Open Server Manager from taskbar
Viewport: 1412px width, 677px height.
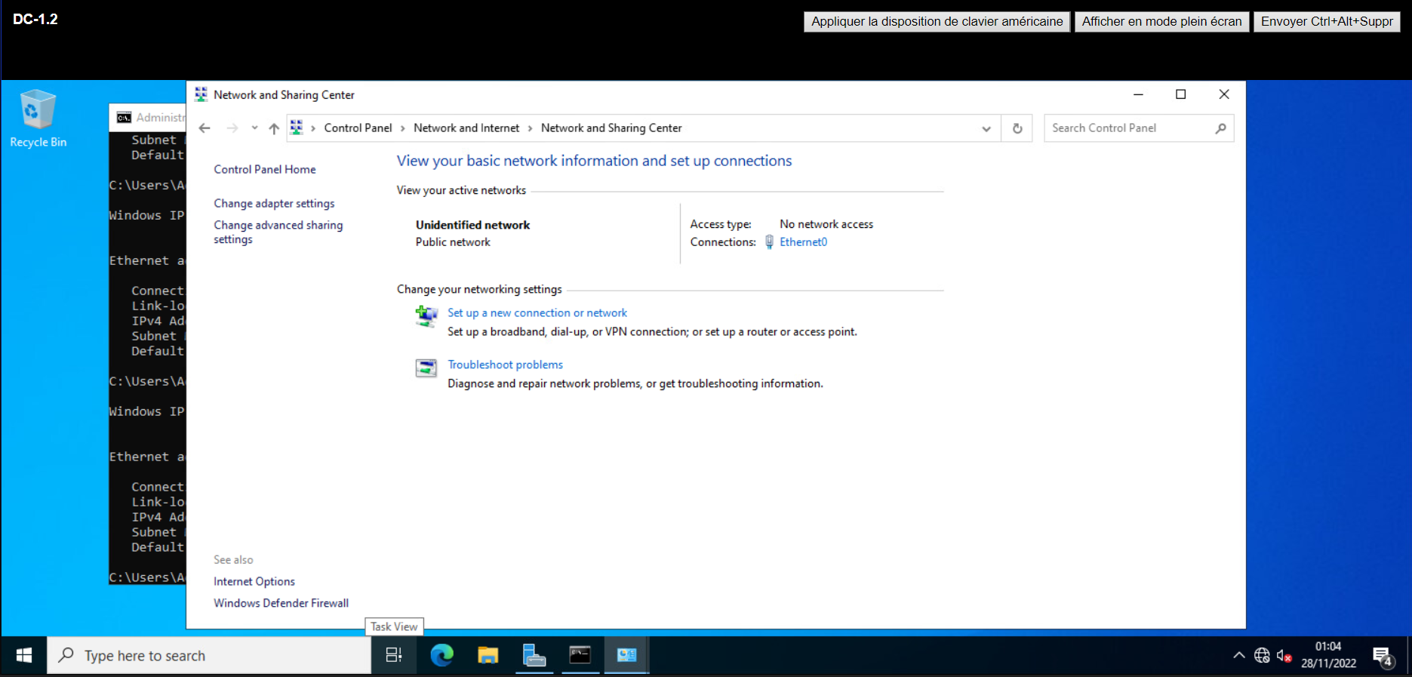point(534,655)
